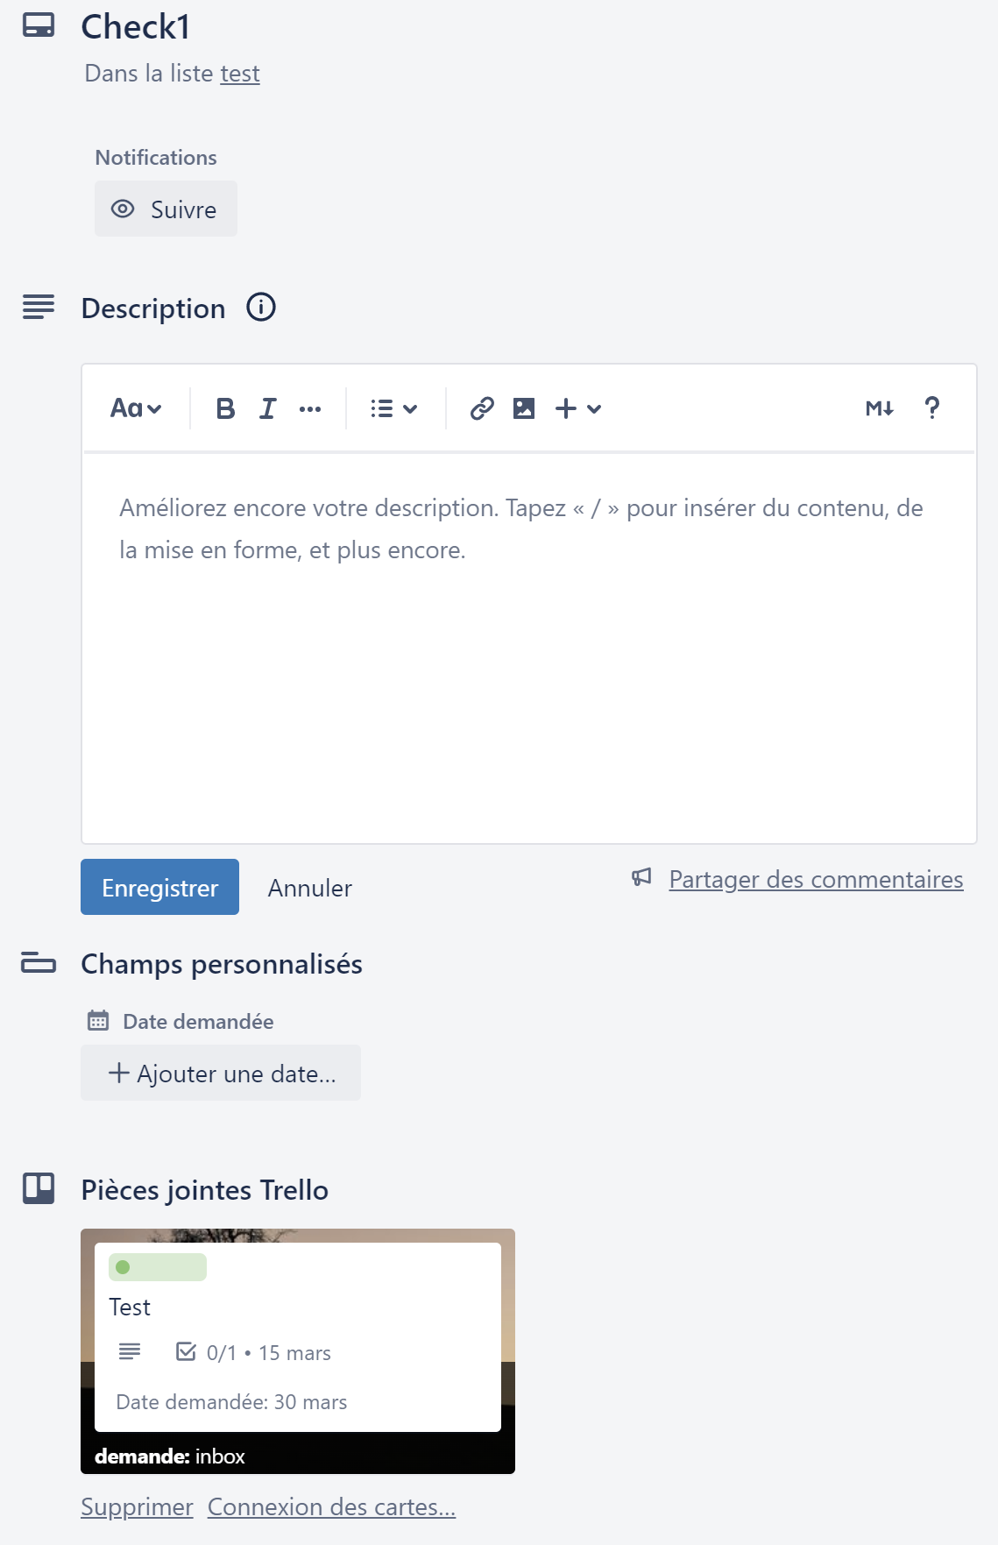Screen dimensions: 998x1545
Task: Open the attached Test card thumbnail
Action: click(x=298, y=1350)
